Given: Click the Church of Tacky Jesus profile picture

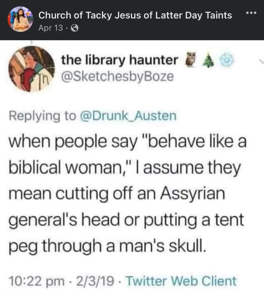Looking at the screenshot, I should pyautogui.click(x=20, y=19).
